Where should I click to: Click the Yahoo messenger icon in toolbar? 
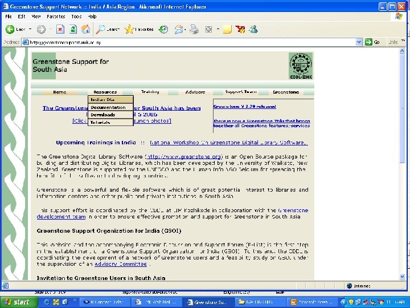(240, 29)
